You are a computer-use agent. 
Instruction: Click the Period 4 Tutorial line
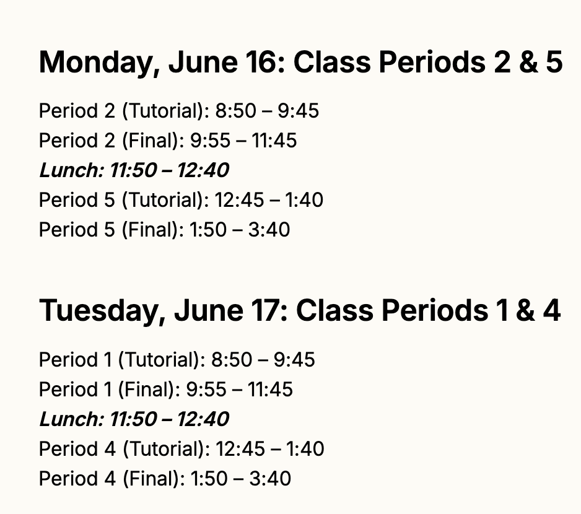coord(181,449)
